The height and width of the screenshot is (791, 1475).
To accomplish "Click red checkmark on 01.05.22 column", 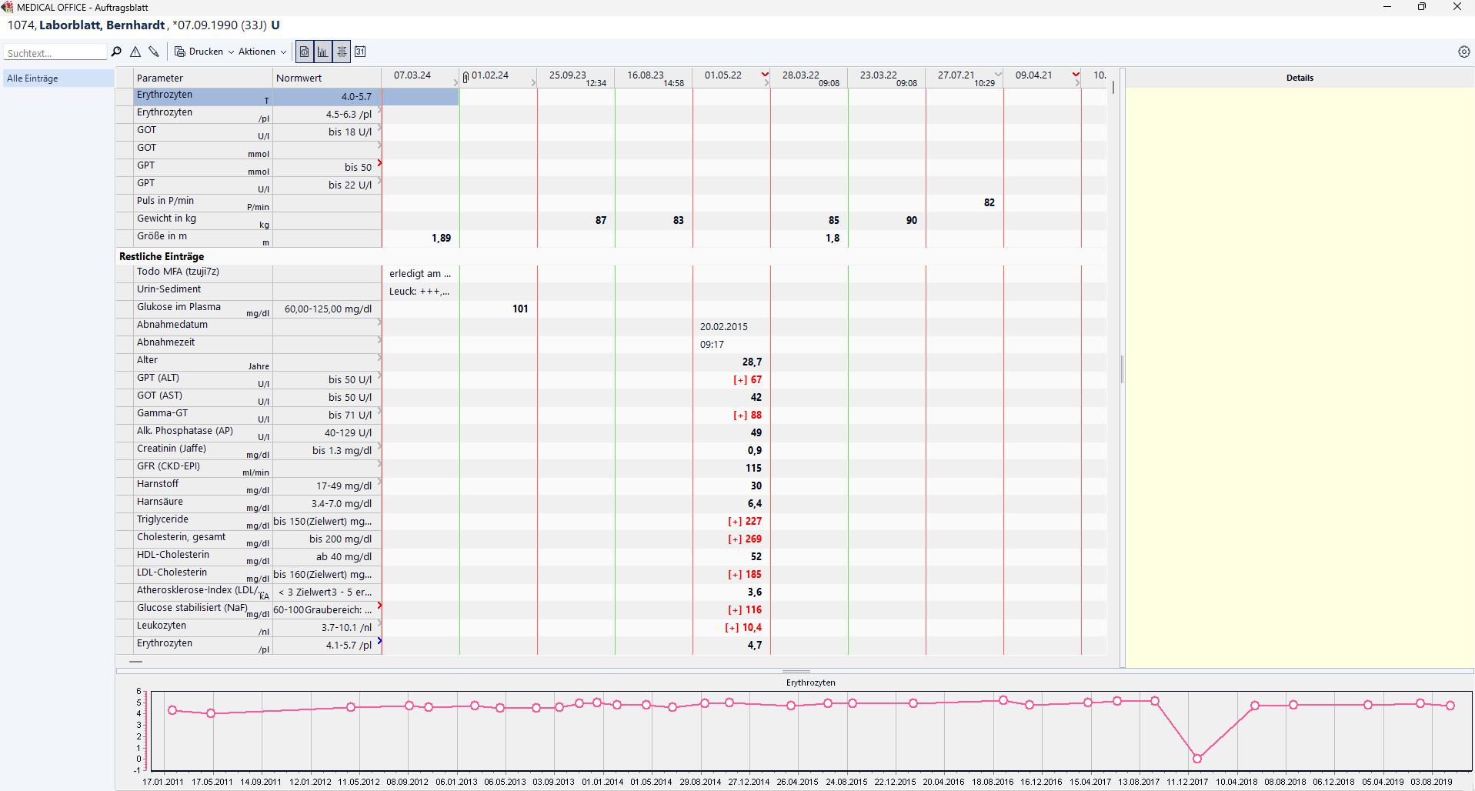I will coord(765,74).
